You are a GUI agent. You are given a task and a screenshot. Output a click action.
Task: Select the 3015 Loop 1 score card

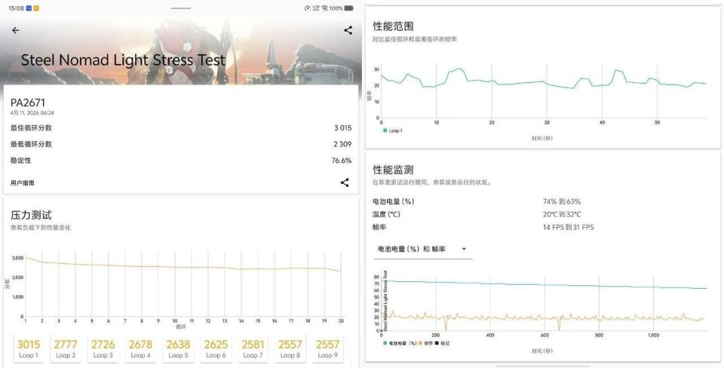click(x=29, y=348)
